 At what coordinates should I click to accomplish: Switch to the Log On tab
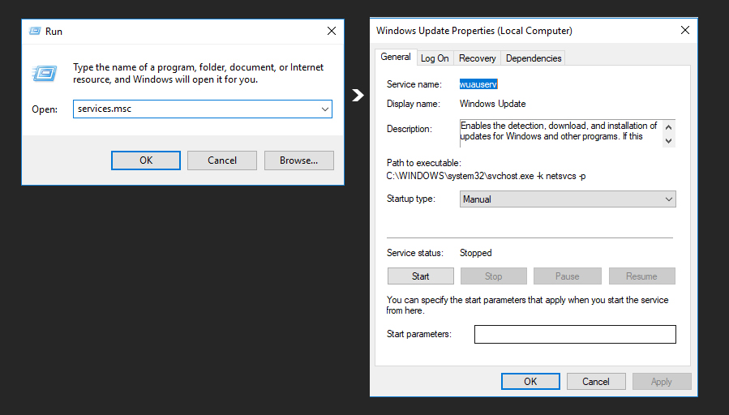point(435,58)
